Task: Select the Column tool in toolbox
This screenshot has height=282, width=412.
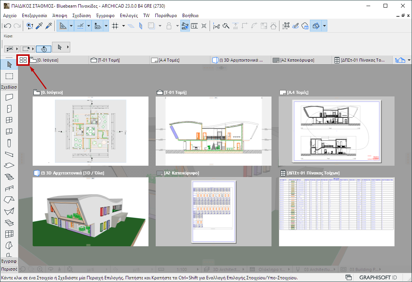Action: click(9, 143)
